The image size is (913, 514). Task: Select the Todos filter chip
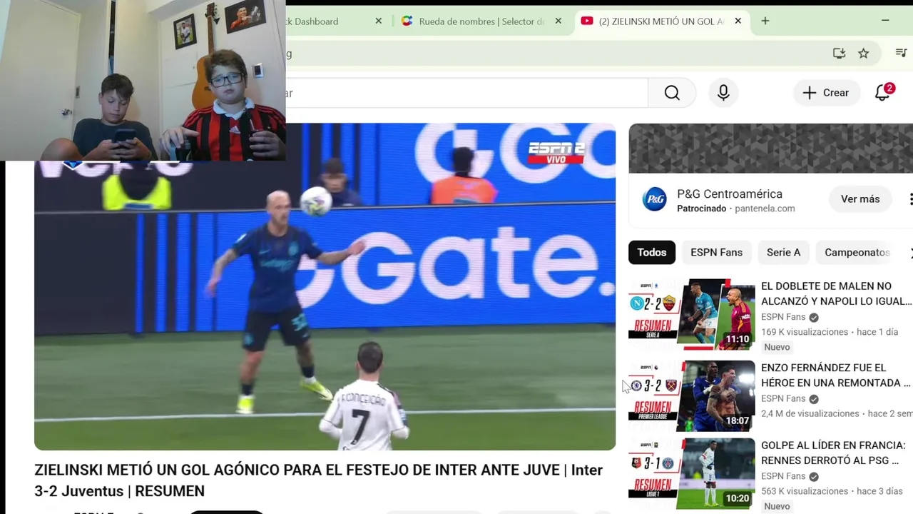pos(652,253)
